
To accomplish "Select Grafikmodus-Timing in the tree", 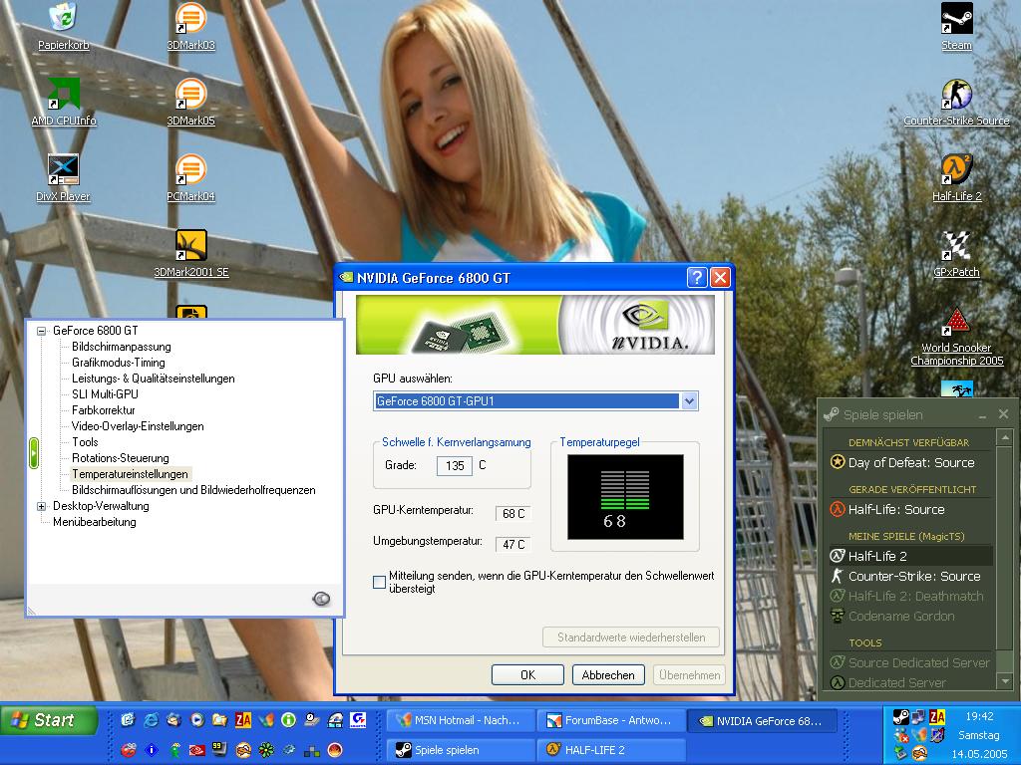I will click(119, 363).
